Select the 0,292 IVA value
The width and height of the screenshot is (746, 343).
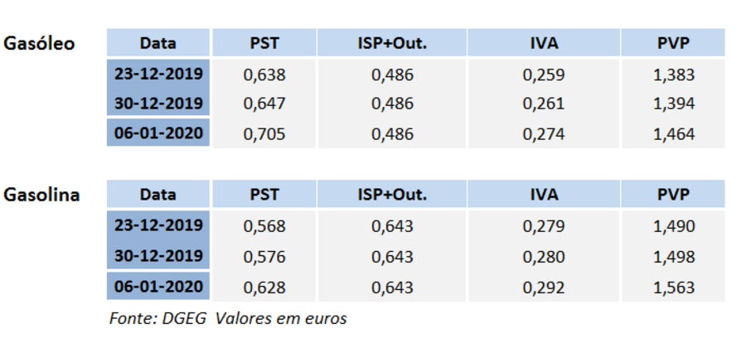[x=544, y=287]
